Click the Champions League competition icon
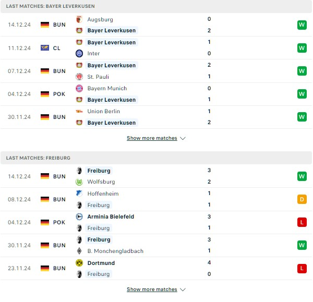Viewport: 313px width, 302px height. pyautogui.click(x=45, y=48)
